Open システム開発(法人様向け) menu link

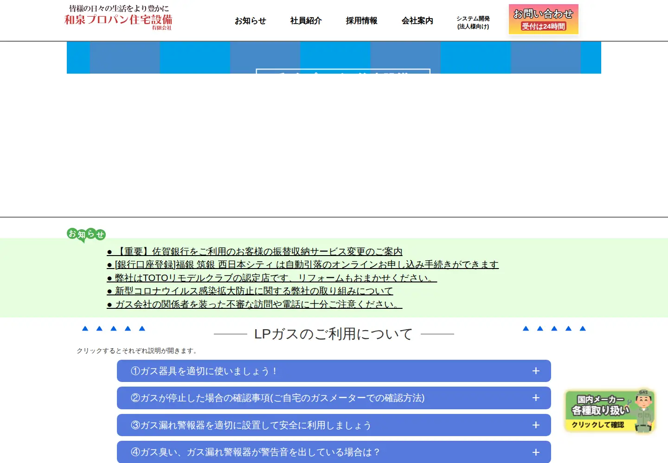[x=473, y=22]
